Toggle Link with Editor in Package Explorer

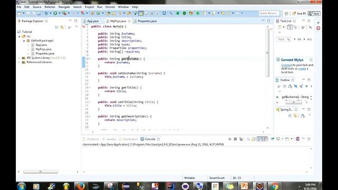coord(62,27)
